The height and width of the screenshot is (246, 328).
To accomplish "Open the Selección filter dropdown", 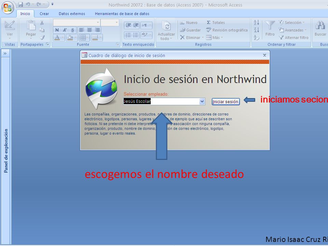I will (x=292, y=23).
